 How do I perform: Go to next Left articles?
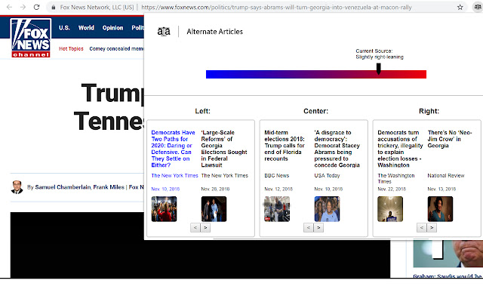pyautogui.click(x=205, y=228)
